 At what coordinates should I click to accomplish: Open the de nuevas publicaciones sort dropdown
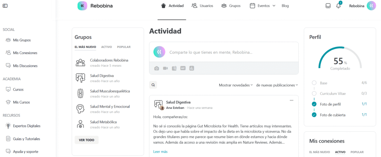click(x=277, y=85)
